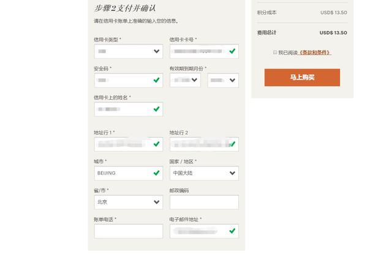392x254 pixels.
Task: Open the 国家/地区 country dropdown
Action: pyautogui.click(x=204, y=173)
